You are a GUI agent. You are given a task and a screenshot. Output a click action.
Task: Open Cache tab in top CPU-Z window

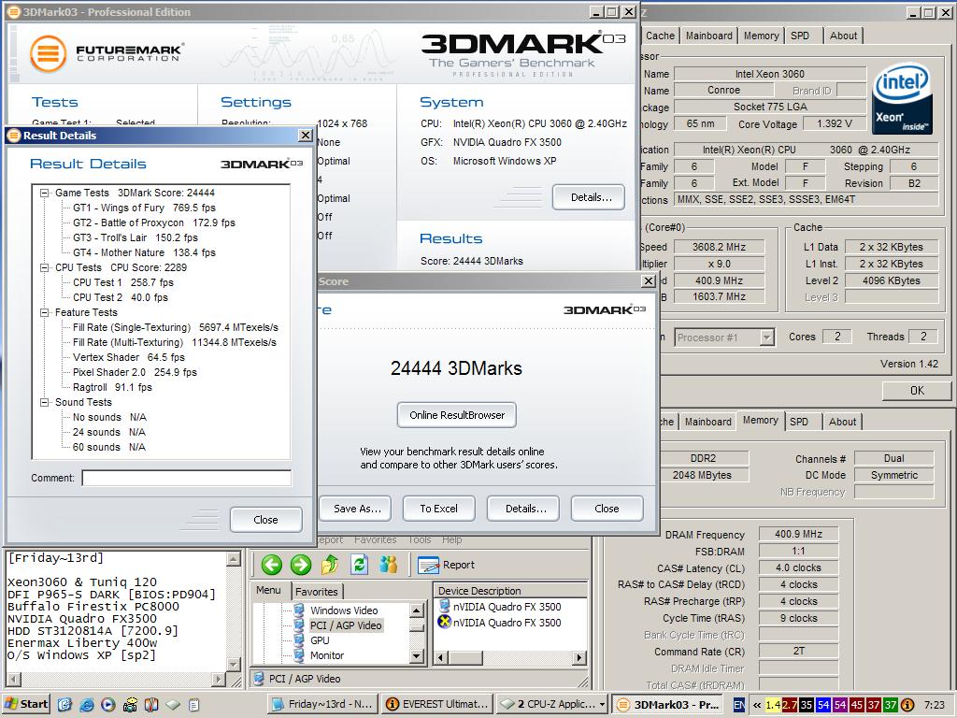pyautogui.click(x=659, y=36)
